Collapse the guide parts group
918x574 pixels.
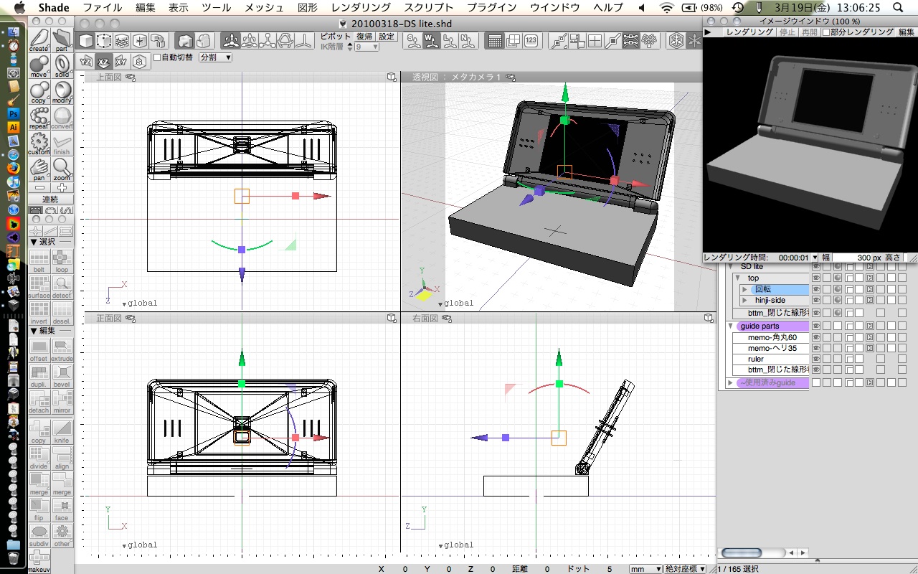(x=732, y=326)
